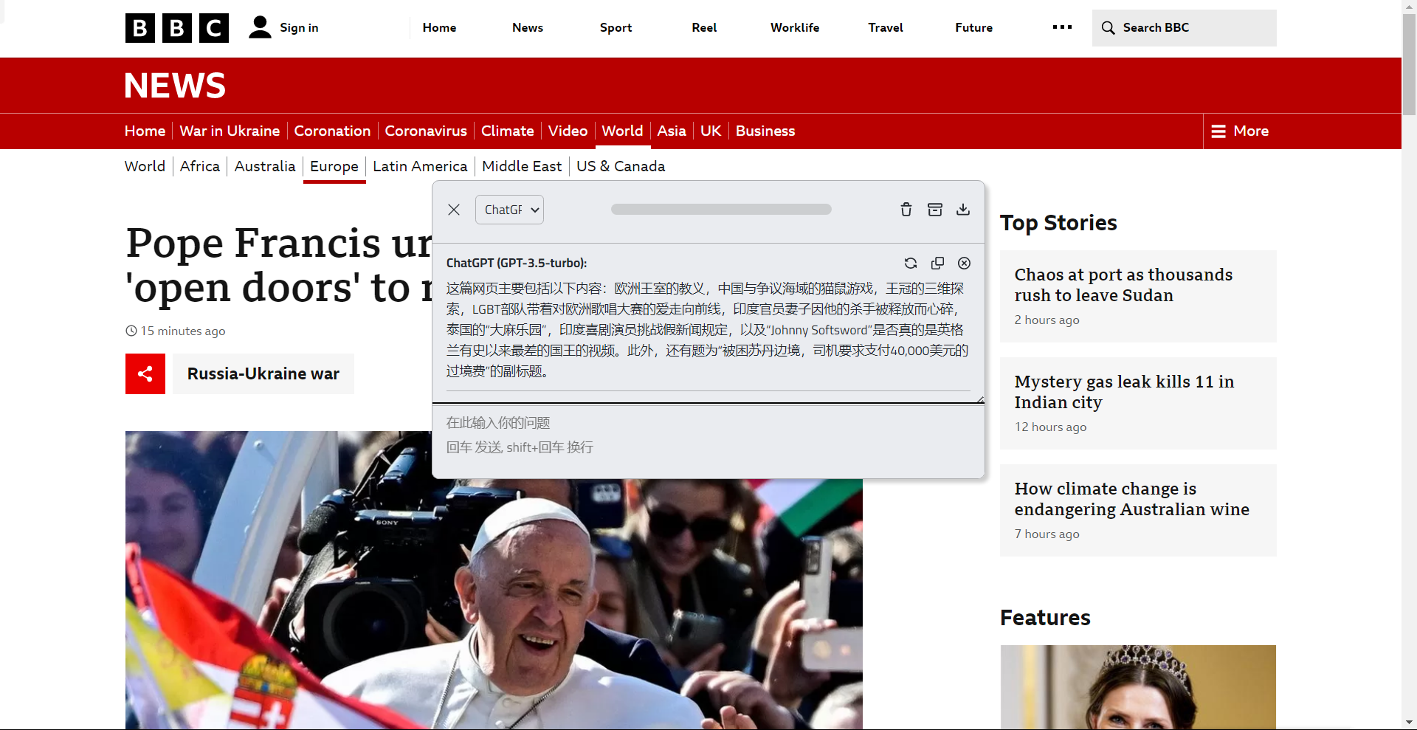Select Business section
The image size is (1417, 730).
click(765, 131)
